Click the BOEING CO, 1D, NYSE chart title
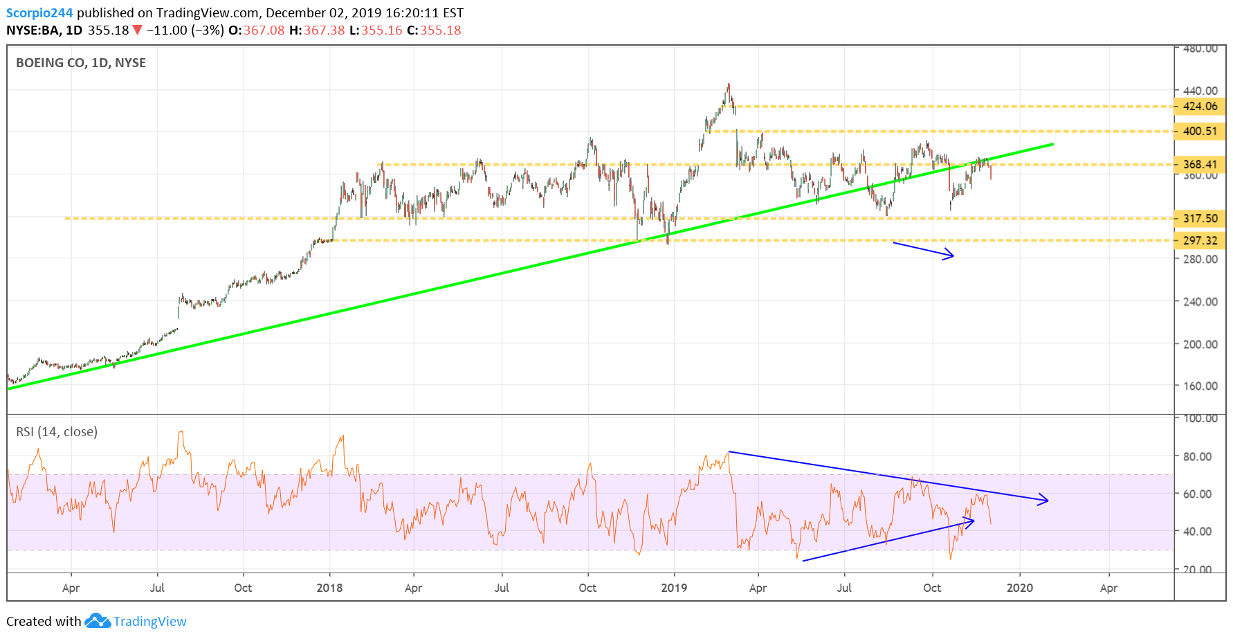Image resolution: width=1233 pixels, height=639 pixels. click(x=81, y=63)
